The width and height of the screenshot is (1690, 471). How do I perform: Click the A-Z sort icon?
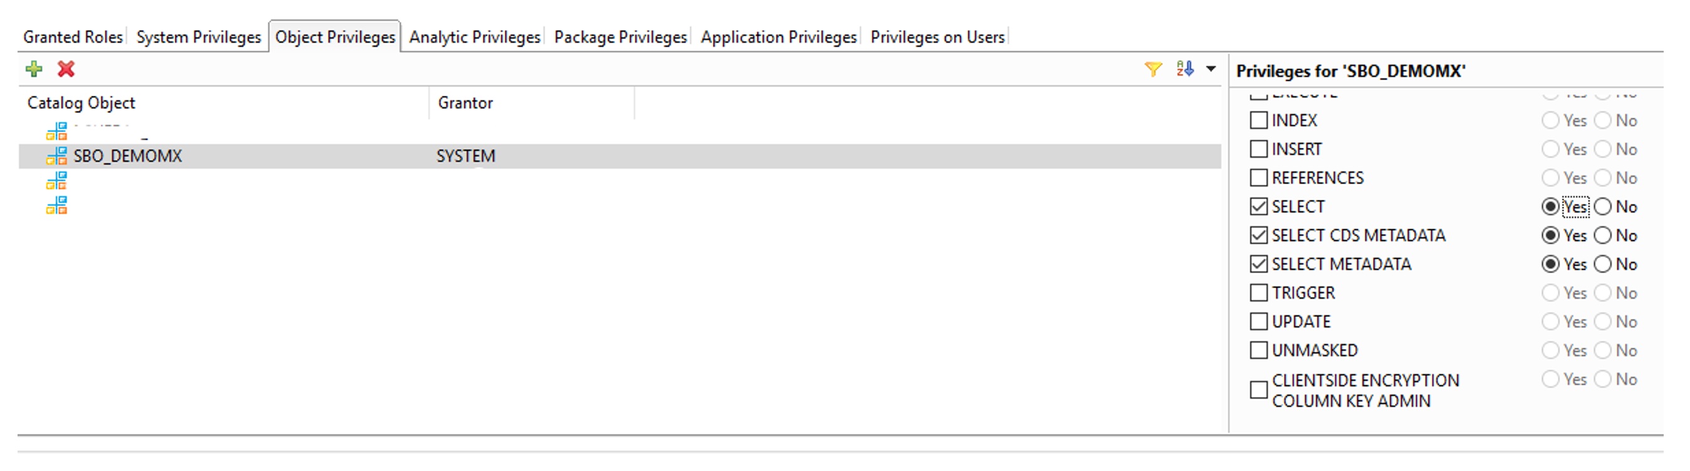[x=1185, y=69]
